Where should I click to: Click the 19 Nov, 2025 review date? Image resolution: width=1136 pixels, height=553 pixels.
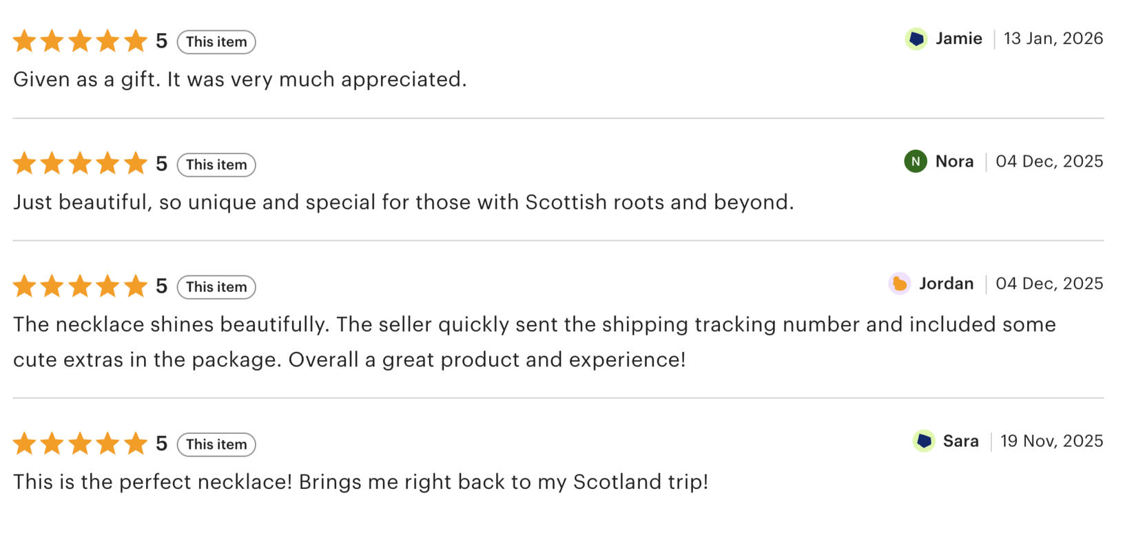(1051, 441)
